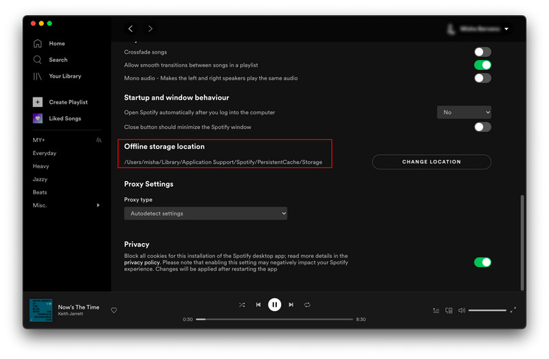
Task: Expand the Proxy type Autodetect settings dropdown
Action: [x=205, y=213]
